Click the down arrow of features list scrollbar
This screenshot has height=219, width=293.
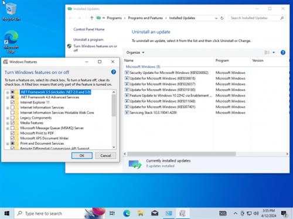(x=114, y=147)
